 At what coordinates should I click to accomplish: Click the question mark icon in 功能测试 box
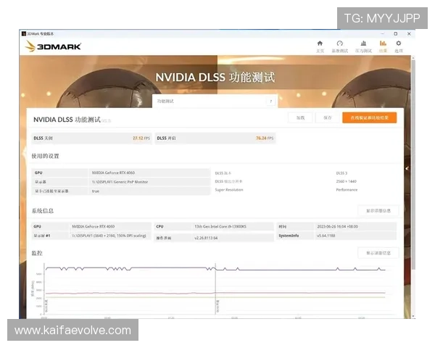point(271,101)
